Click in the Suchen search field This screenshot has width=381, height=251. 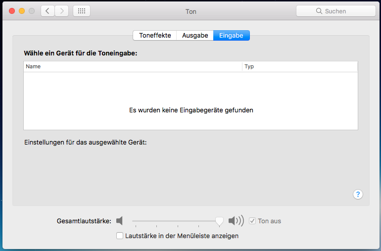(341, 11)
